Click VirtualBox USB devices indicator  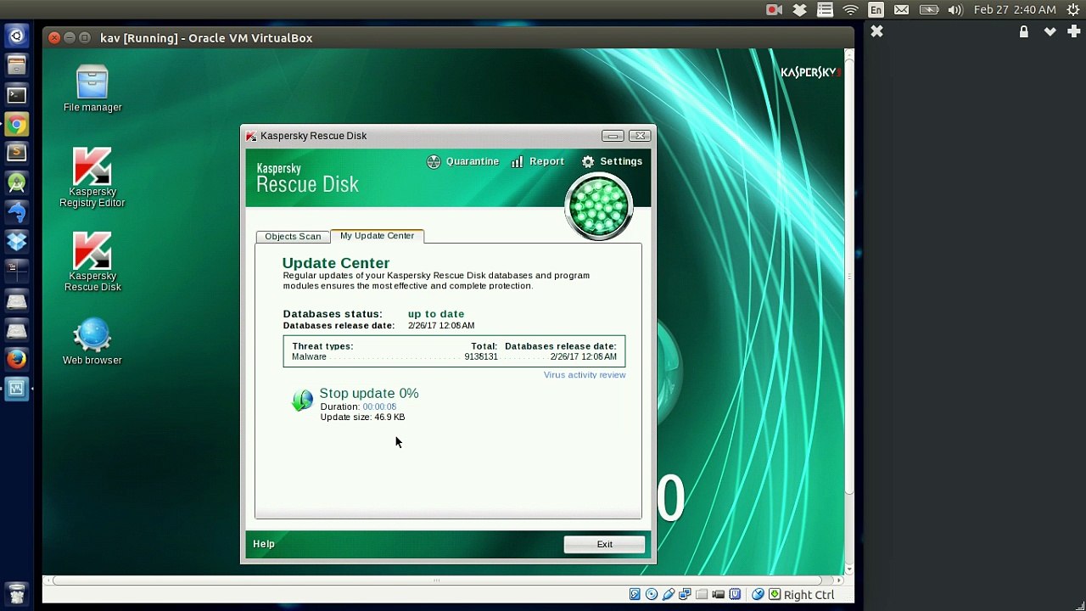point(669,595)
